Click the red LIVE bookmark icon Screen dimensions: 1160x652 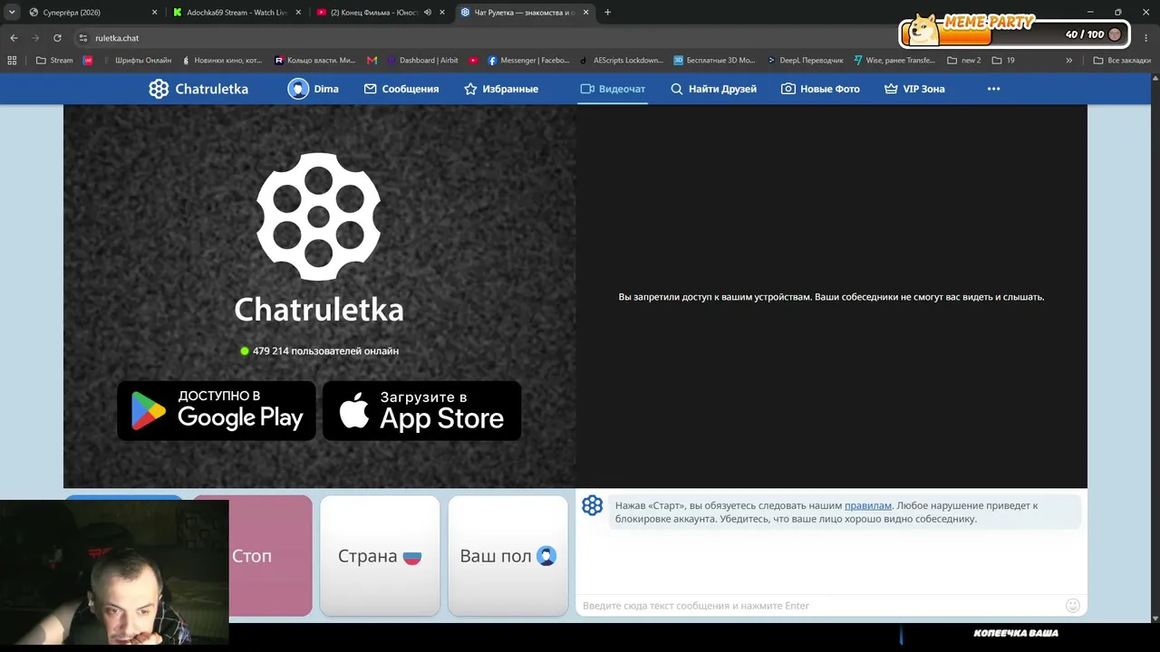[88, 61]
